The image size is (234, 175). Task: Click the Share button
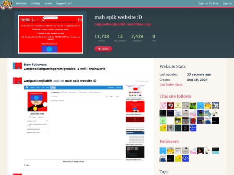click(x=103, y=49)
